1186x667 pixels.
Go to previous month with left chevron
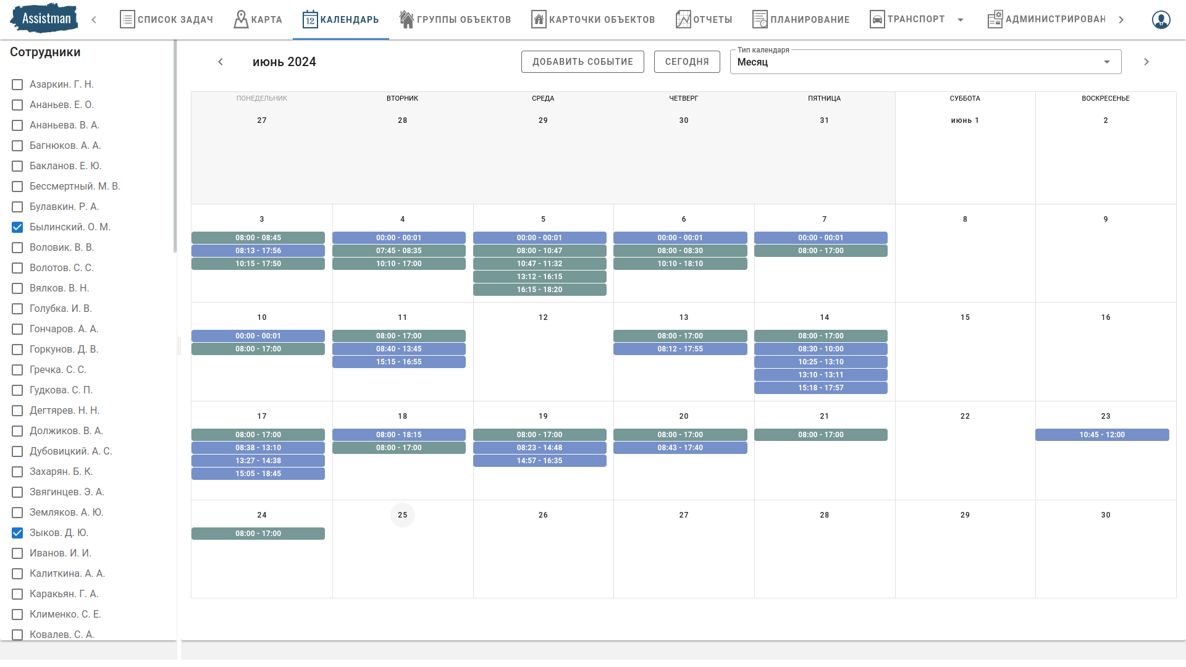coord(221,62)
